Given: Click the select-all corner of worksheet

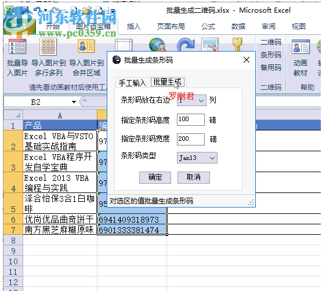Looking at the screenshot, I should point(13,115).
